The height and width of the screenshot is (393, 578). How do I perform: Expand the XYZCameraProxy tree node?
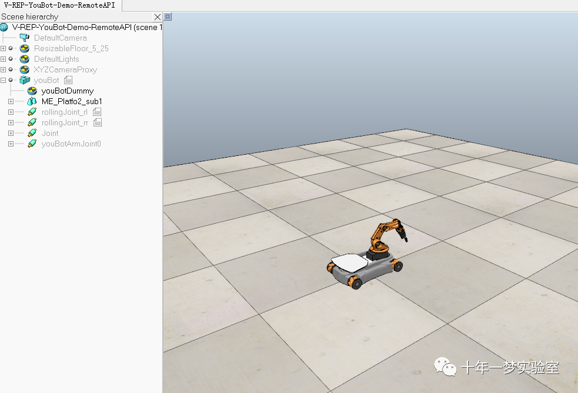coord(4,69)
